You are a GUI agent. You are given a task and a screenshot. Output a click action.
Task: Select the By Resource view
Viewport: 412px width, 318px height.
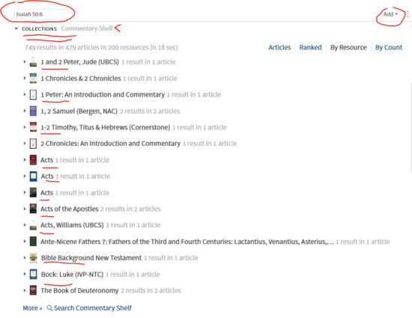(x=348, y=47)
